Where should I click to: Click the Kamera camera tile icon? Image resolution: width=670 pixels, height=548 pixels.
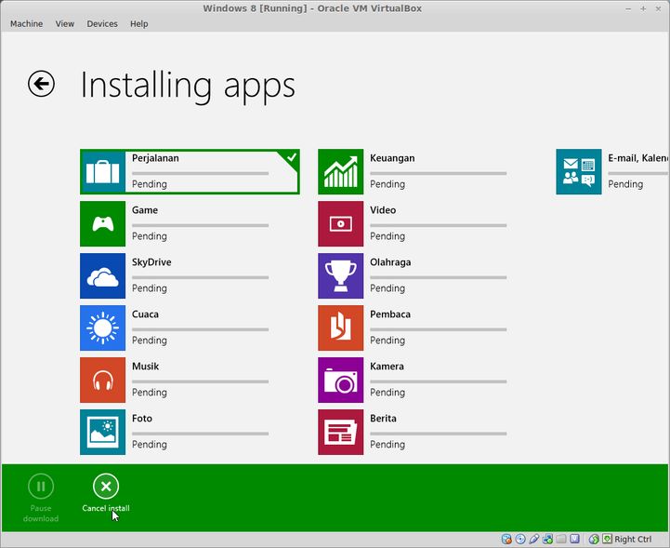[340, 380]
